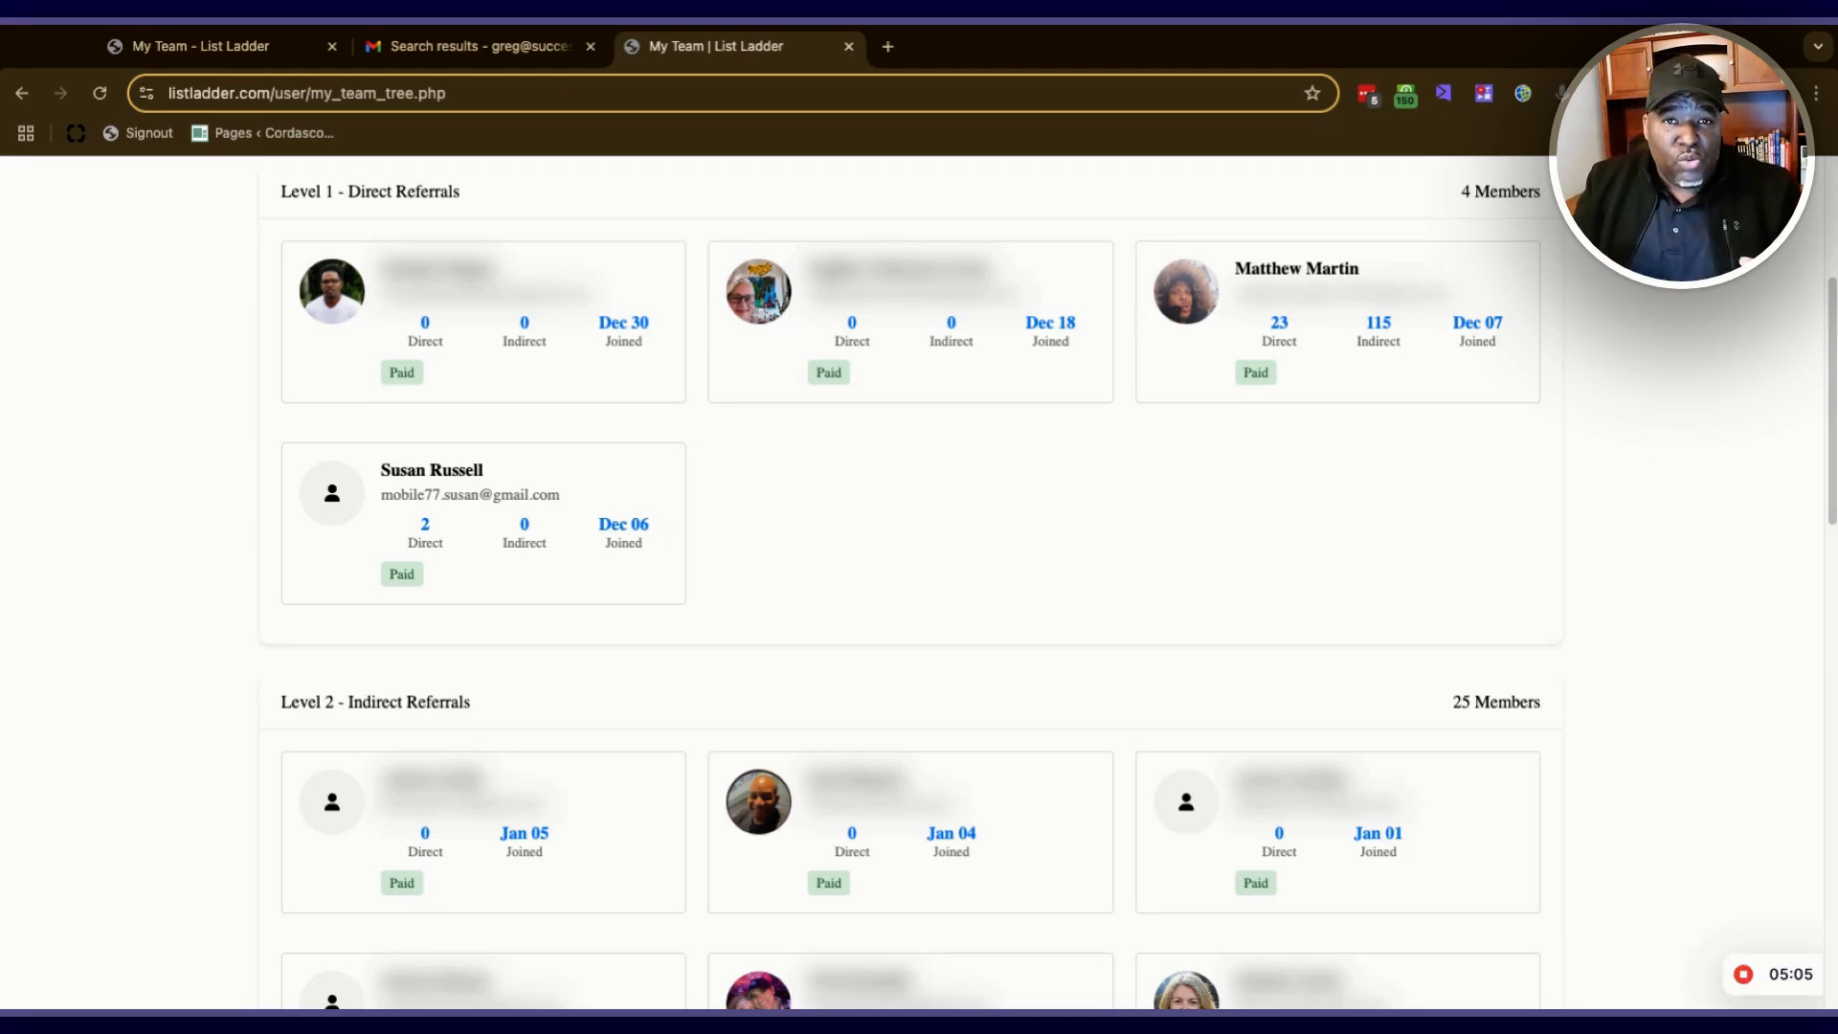Viewport: 1838px width, 1034px height.
Task: Click the site info icon in address bar
Action: click(x=146, y=93)
